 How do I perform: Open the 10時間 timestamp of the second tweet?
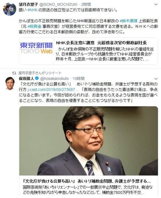(78, 79)
